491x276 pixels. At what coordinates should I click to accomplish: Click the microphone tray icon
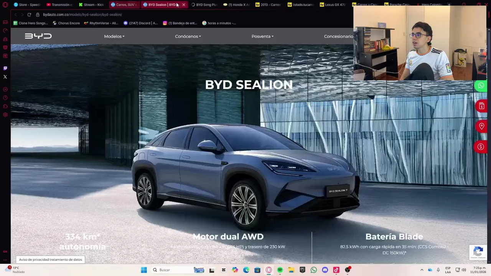[x=438, y=270]
